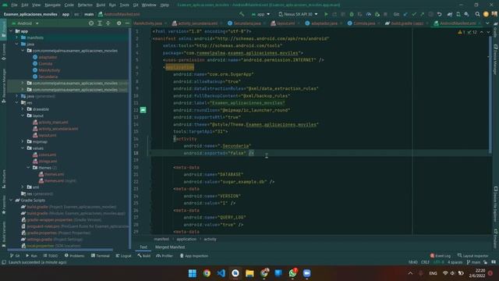499x281 pixels.
Task: Open the Profile app gauge icon
Action: [368, 14]
